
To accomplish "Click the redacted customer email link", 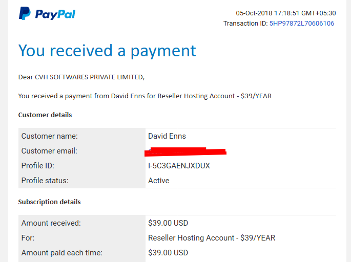I will tap(185, 152).
